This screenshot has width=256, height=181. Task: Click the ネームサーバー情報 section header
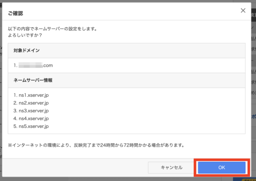[32, 80]
